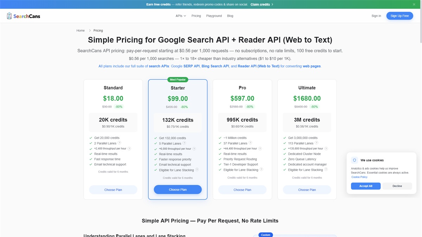Image resolution: width=422 pixels, height=237 pixels.
Task: Click the 995K credits box
Action: click(x=242, y=122)
